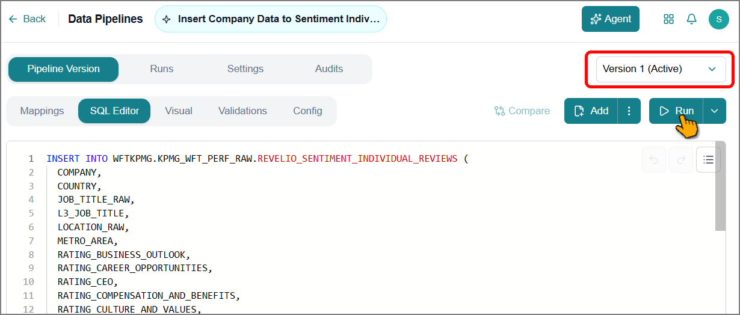Click L3_JOB_TITLE on line 5
The width and height of the screenshot is (740, 315).
pyautogui.click(x=91, y=213)
